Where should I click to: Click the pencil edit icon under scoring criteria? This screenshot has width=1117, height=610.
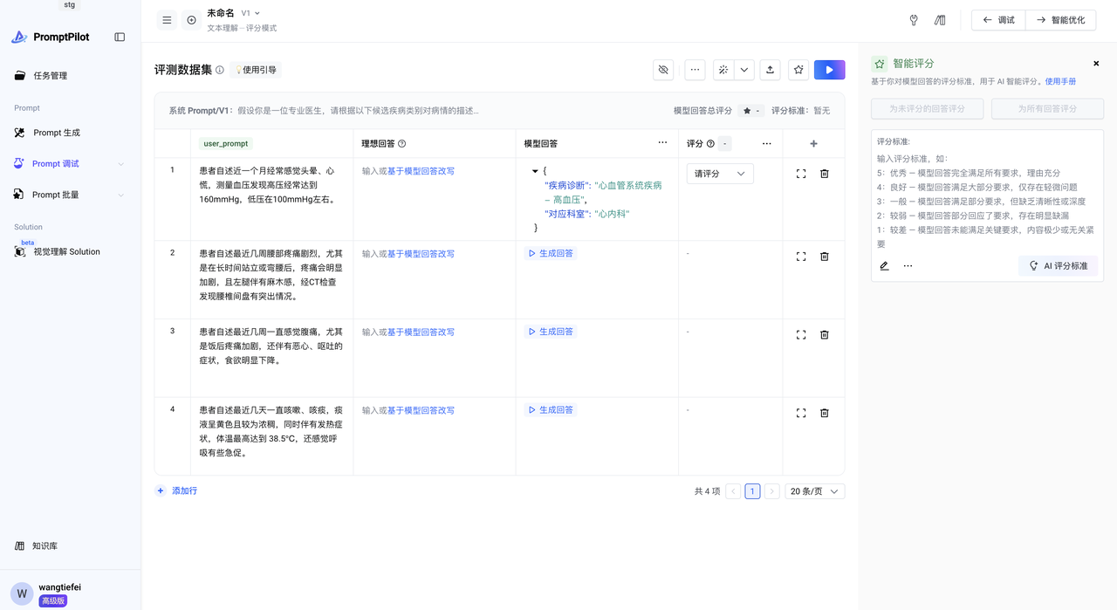click(884, 266)
